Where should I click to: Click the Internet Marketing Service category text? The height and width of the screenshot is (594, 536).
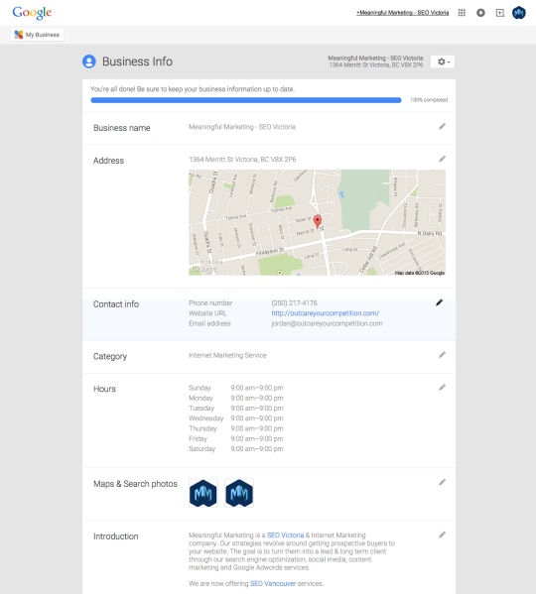point(227,355)
